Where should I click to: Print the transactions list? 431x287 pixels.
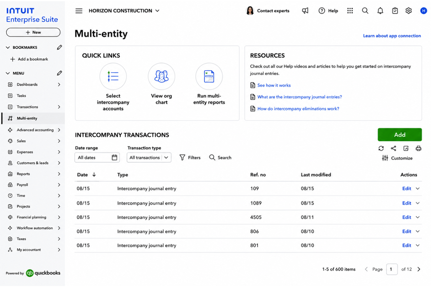click(418, 148)
